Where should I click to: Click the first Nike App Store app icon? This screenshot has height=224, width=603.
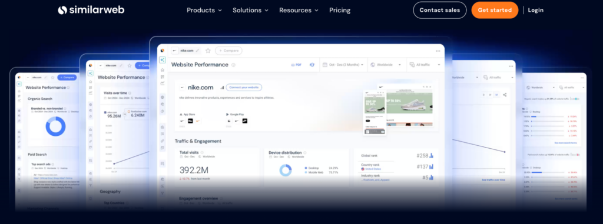tap(183, 121)
